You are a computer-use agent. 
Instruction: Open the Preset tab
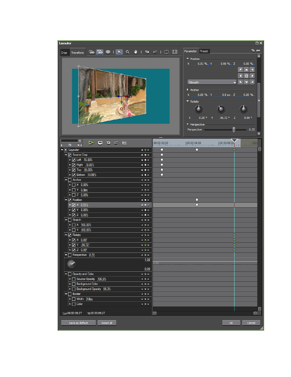[x=204, y=51]
